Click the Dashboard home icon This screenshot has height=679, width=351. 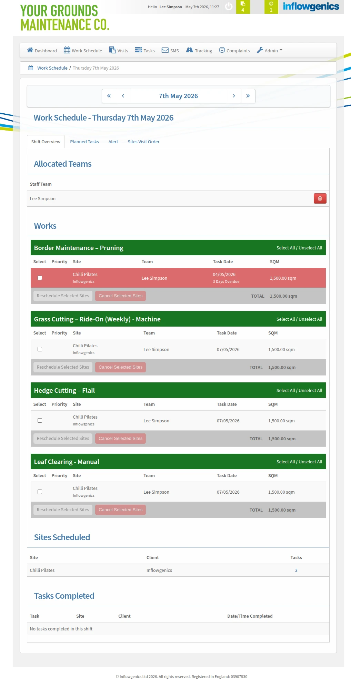tap(30, 50)
